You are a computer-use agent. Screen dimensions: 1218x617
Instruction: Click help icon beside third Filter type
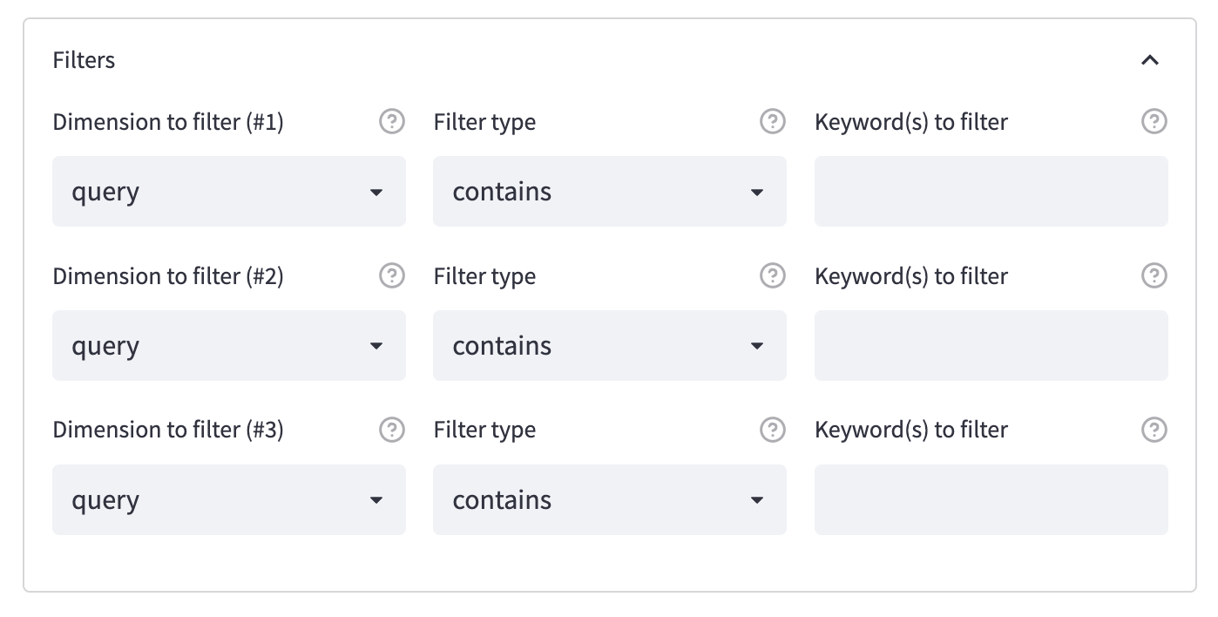pyautogui.click(x=773, y=430)
